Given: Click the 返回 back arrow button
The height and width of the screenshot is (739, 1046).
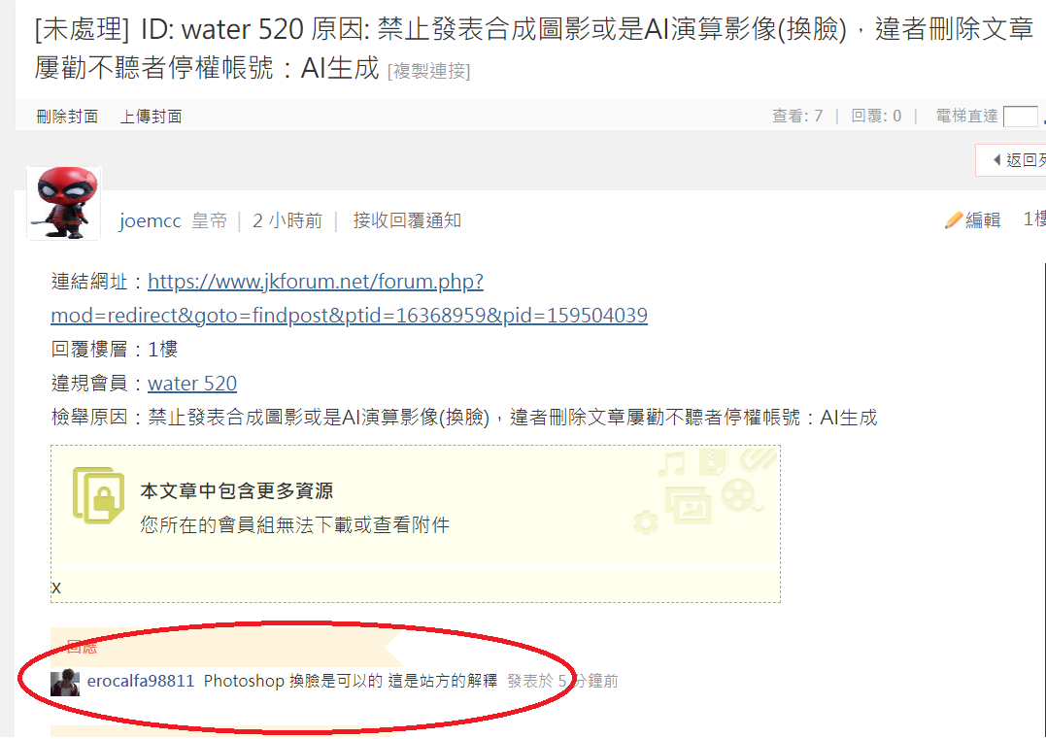Looking at the screenshot, I should click(x=1011, y=160).
